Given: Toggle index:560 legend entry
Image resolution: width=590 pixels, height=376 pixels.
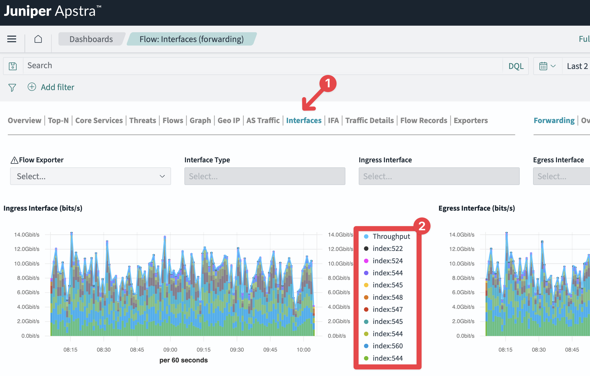Looking at the screenshot, I should click(x=383, y=346).
